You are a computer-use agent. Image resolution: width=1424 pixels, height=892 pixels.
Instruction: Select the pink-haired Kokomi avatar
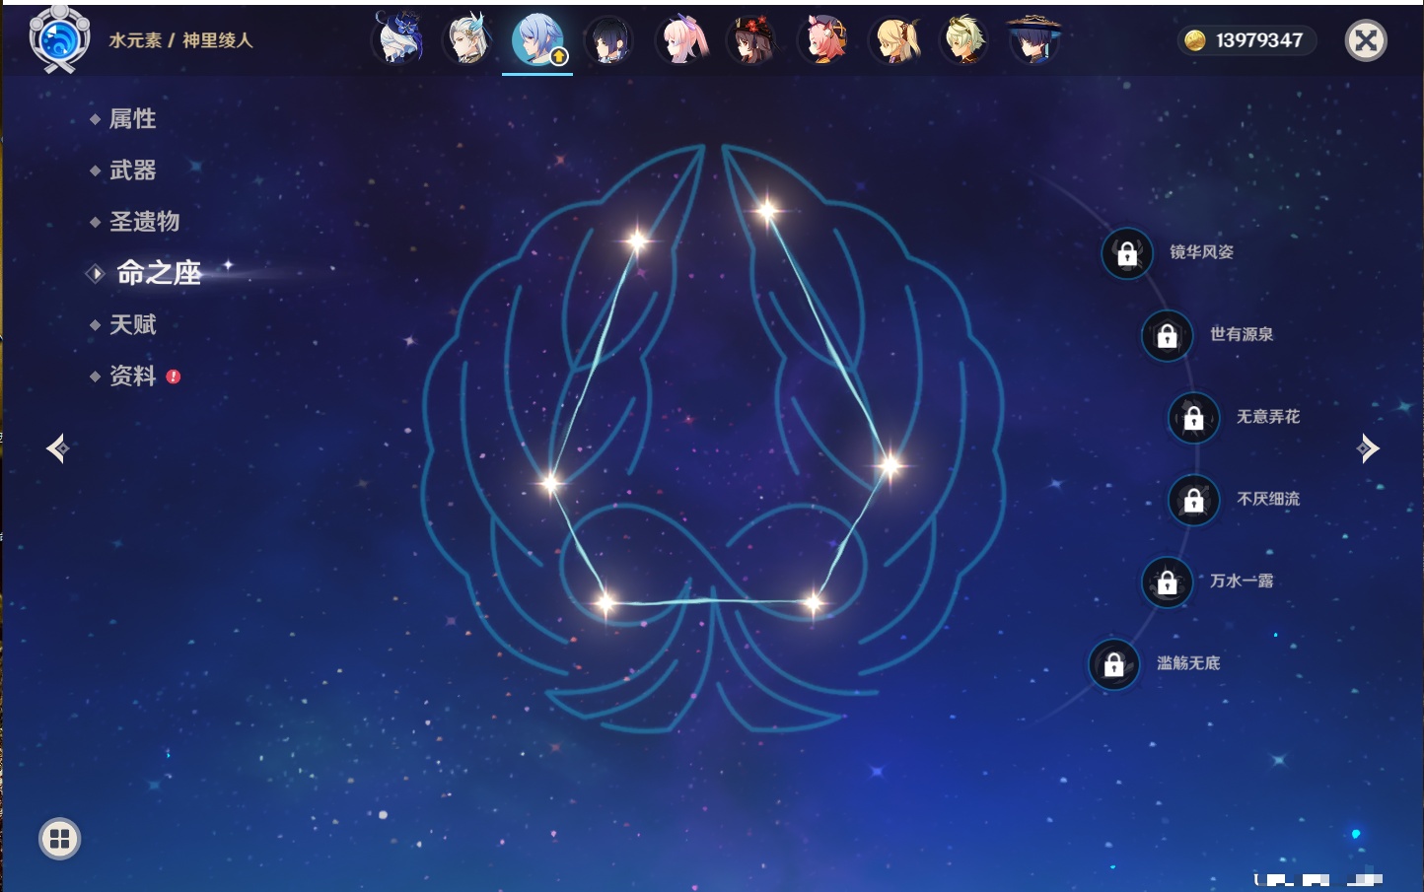point(681,40)
